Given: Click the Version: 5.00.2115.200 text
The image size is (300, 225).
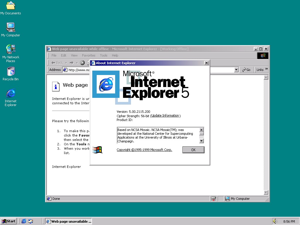Looking at the screenshot, I should [133, 112].
